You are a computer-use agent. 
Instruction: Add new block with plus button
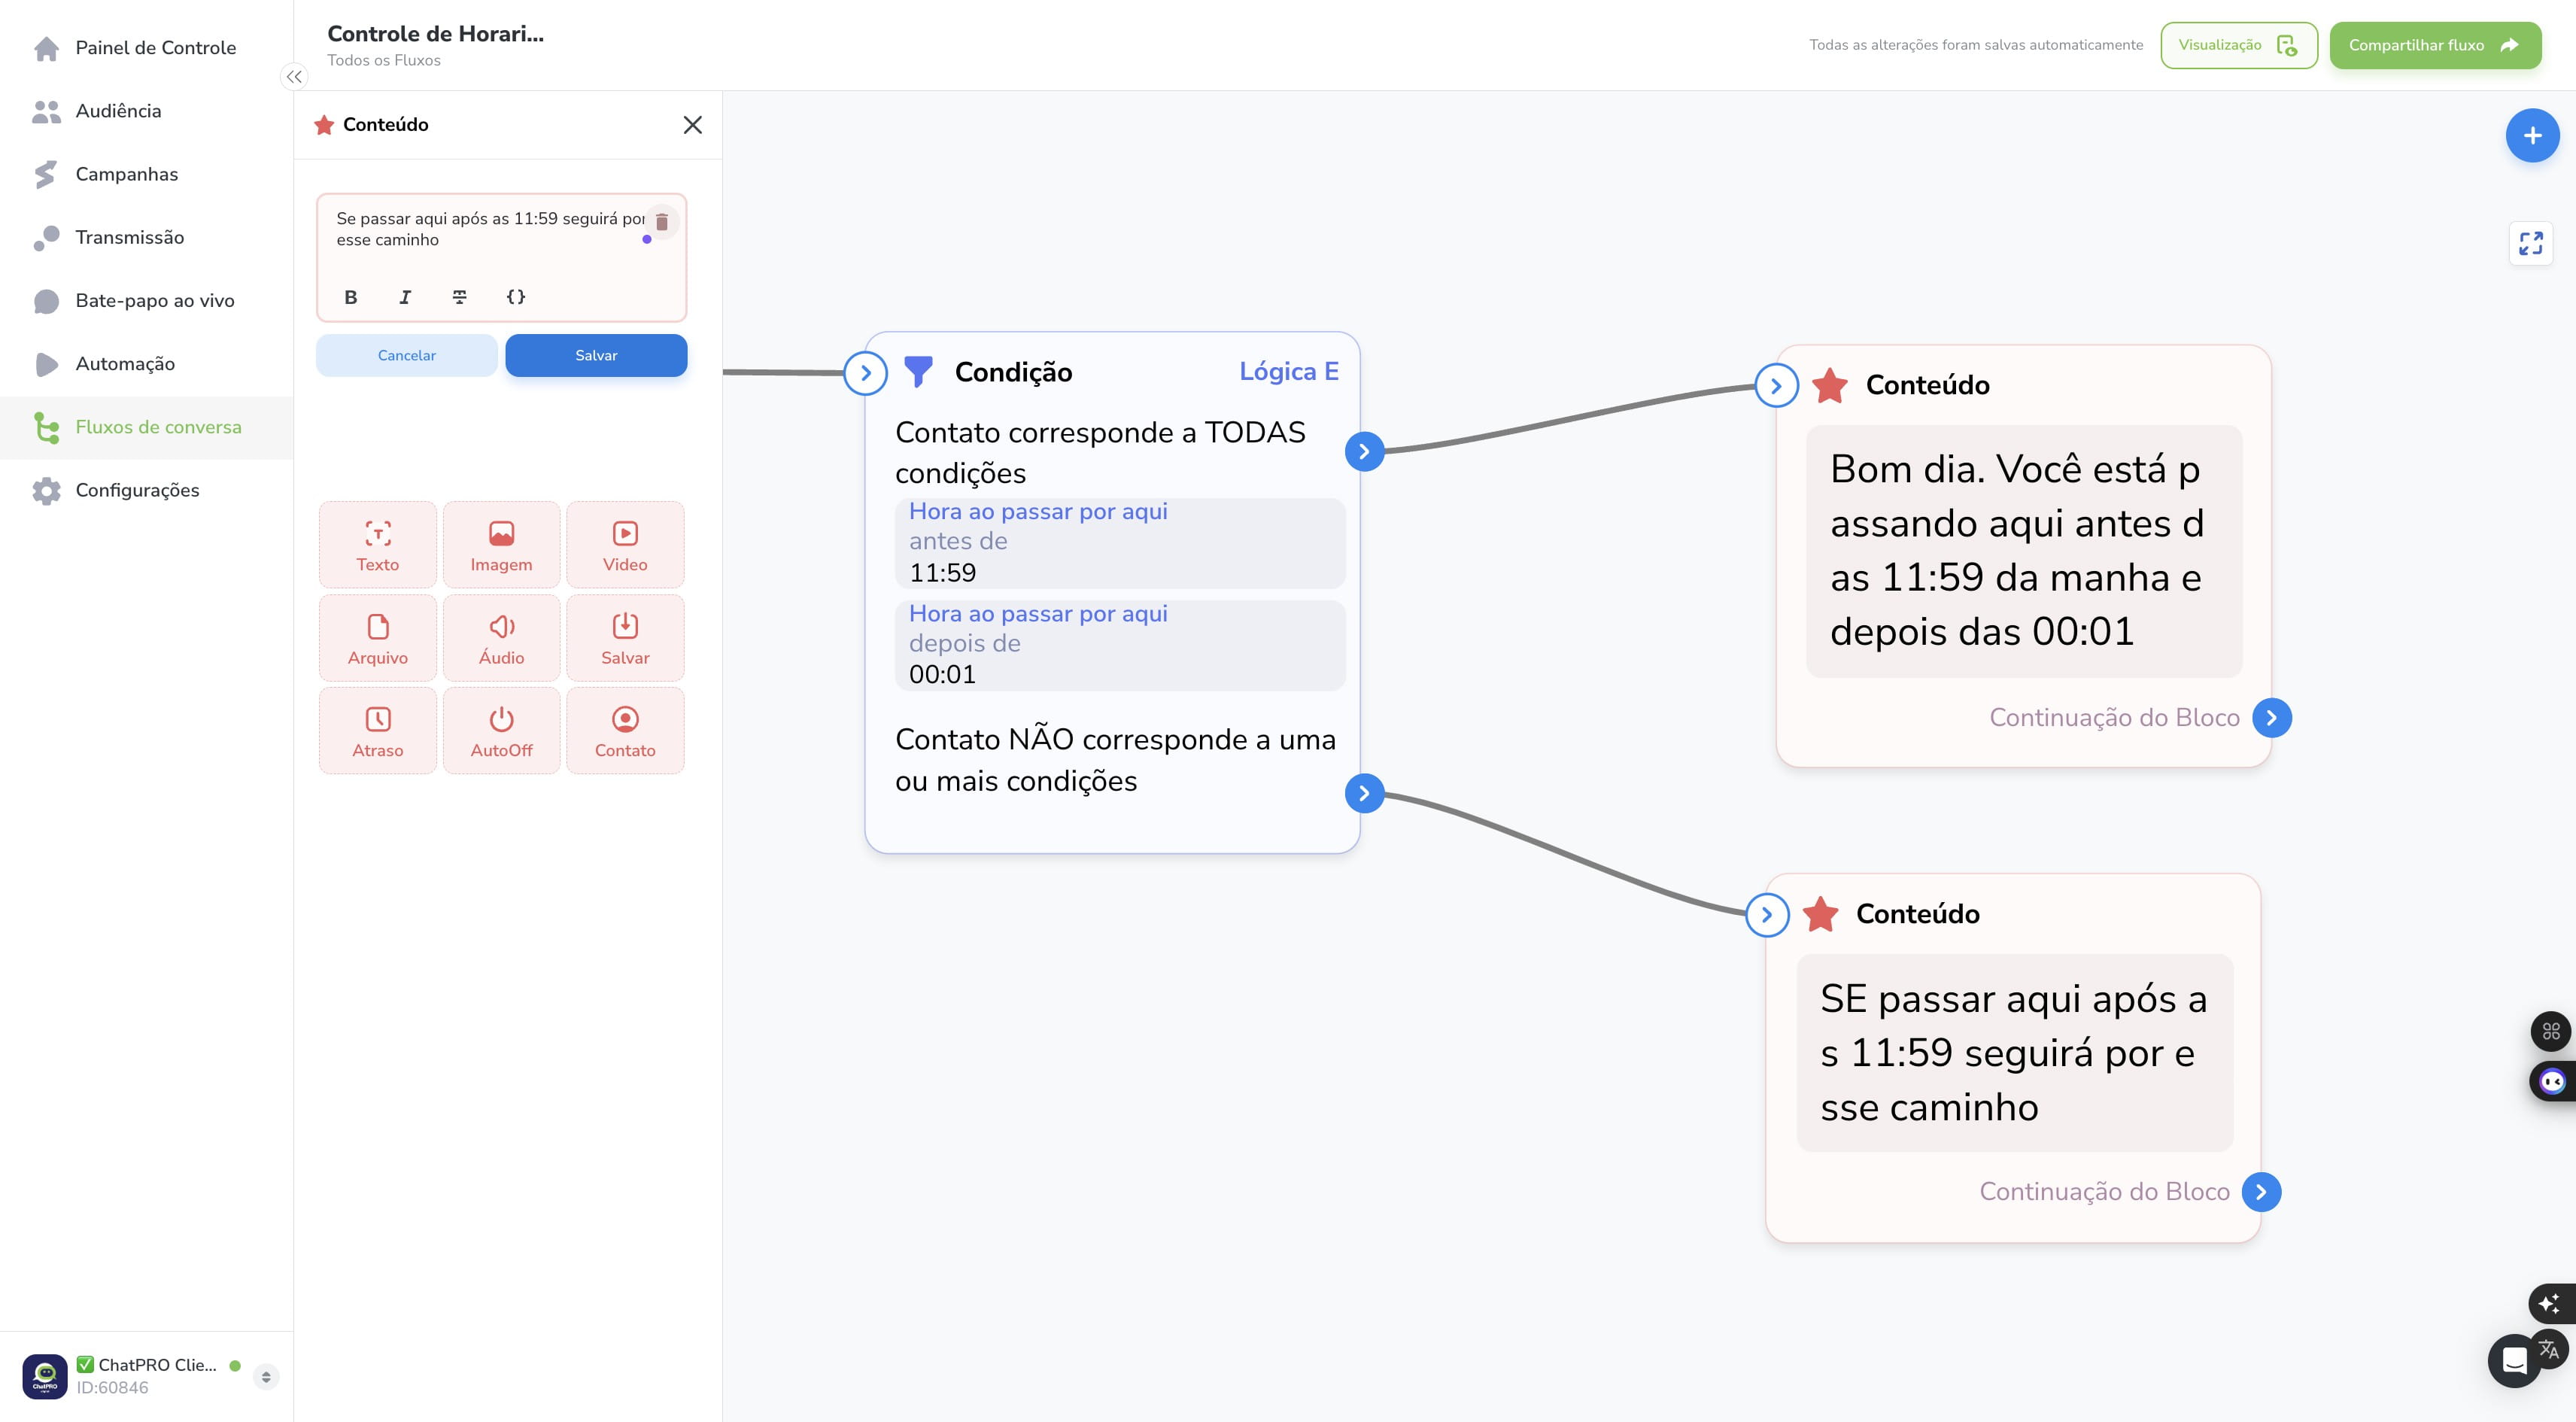tap(2532, 135)
